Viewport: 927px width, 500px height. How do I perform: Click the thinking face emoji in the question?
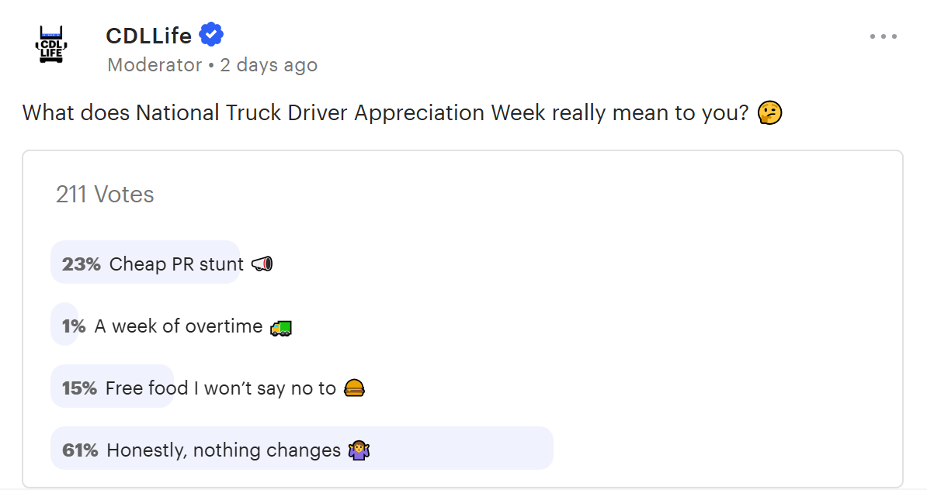coord(769,112)
